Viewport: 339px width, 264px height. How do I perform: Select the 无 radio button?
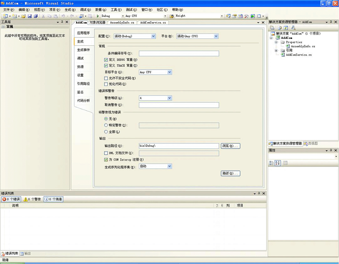(106, 119)
